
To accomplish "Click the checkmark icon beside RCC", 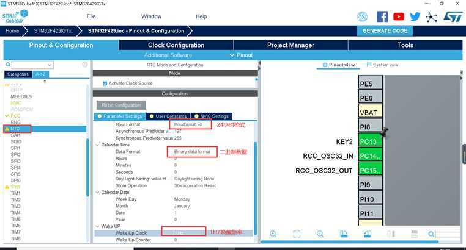I will click(7, 116).
